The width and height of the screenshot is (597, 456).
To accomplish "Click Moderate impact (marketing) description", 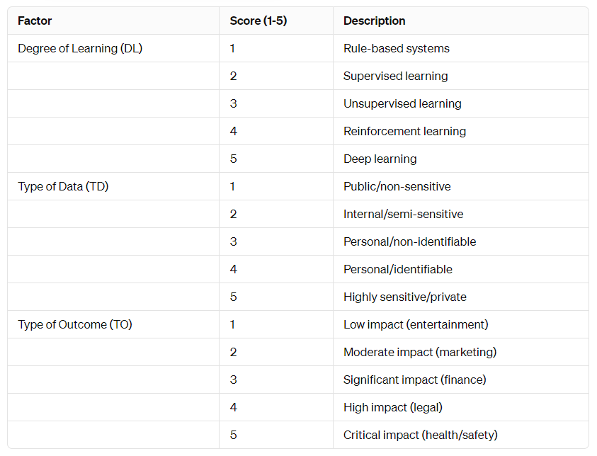I will (x=420, y=352).
